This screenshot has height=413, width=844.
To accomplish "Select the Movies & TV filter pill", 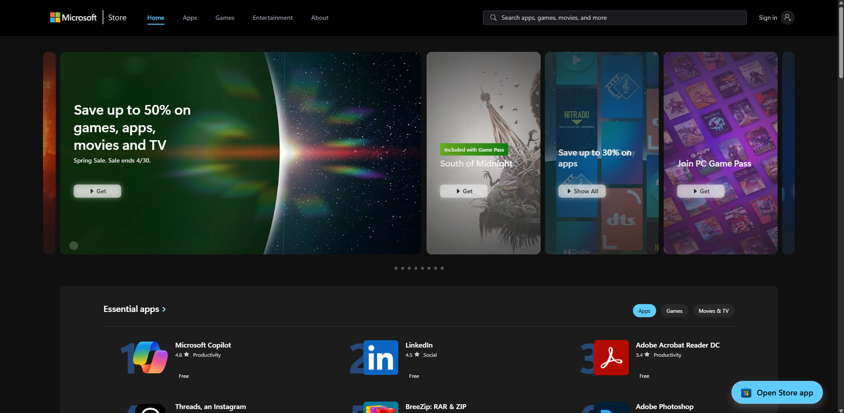I will click(x=713, y=311).
